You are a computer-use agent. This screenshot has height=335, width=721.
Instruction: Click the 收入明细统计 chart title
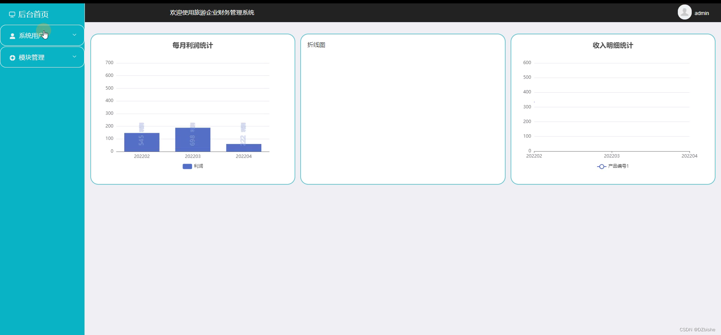click(x=613, y=45)
